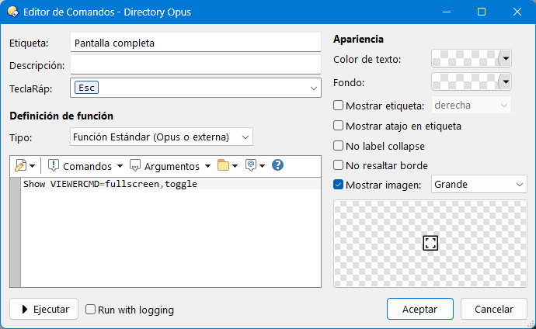The image size is (536, 329).
Task: Click the edit pencil icon in editor toolbar
Action: (x=20, y=166)
